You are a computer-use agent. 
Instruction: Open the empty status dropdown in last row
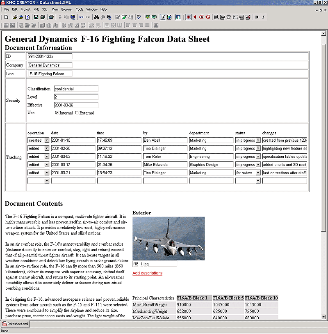(x=258, y=181)
